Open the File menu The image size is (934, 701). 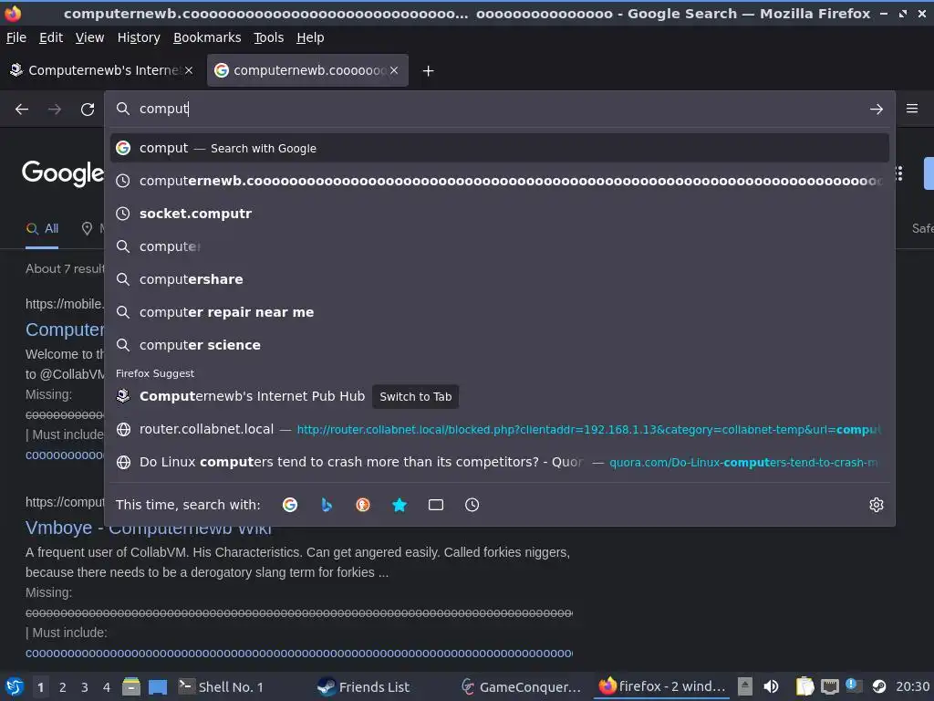click(16, 37)
